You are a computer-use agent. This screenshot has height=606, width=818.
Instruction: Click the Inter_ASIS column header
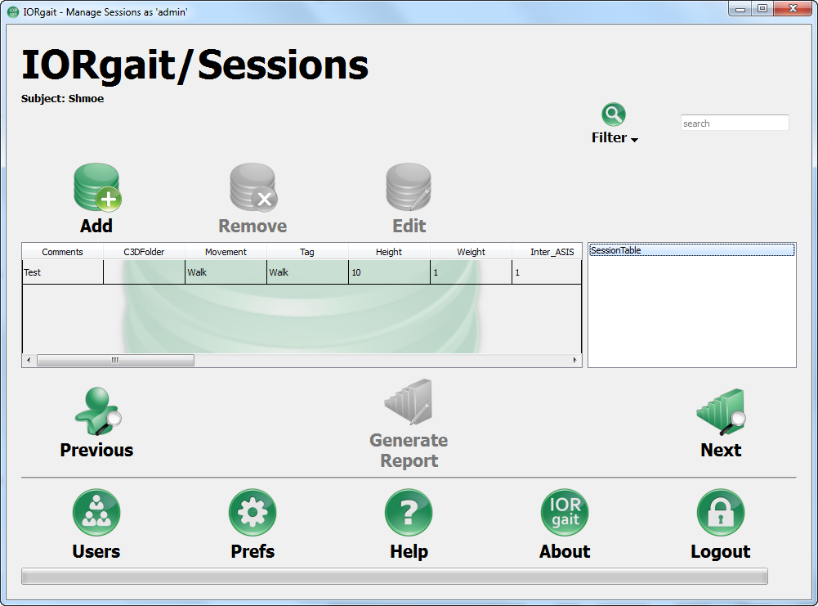pyautogui.click(x=547, y=252)
